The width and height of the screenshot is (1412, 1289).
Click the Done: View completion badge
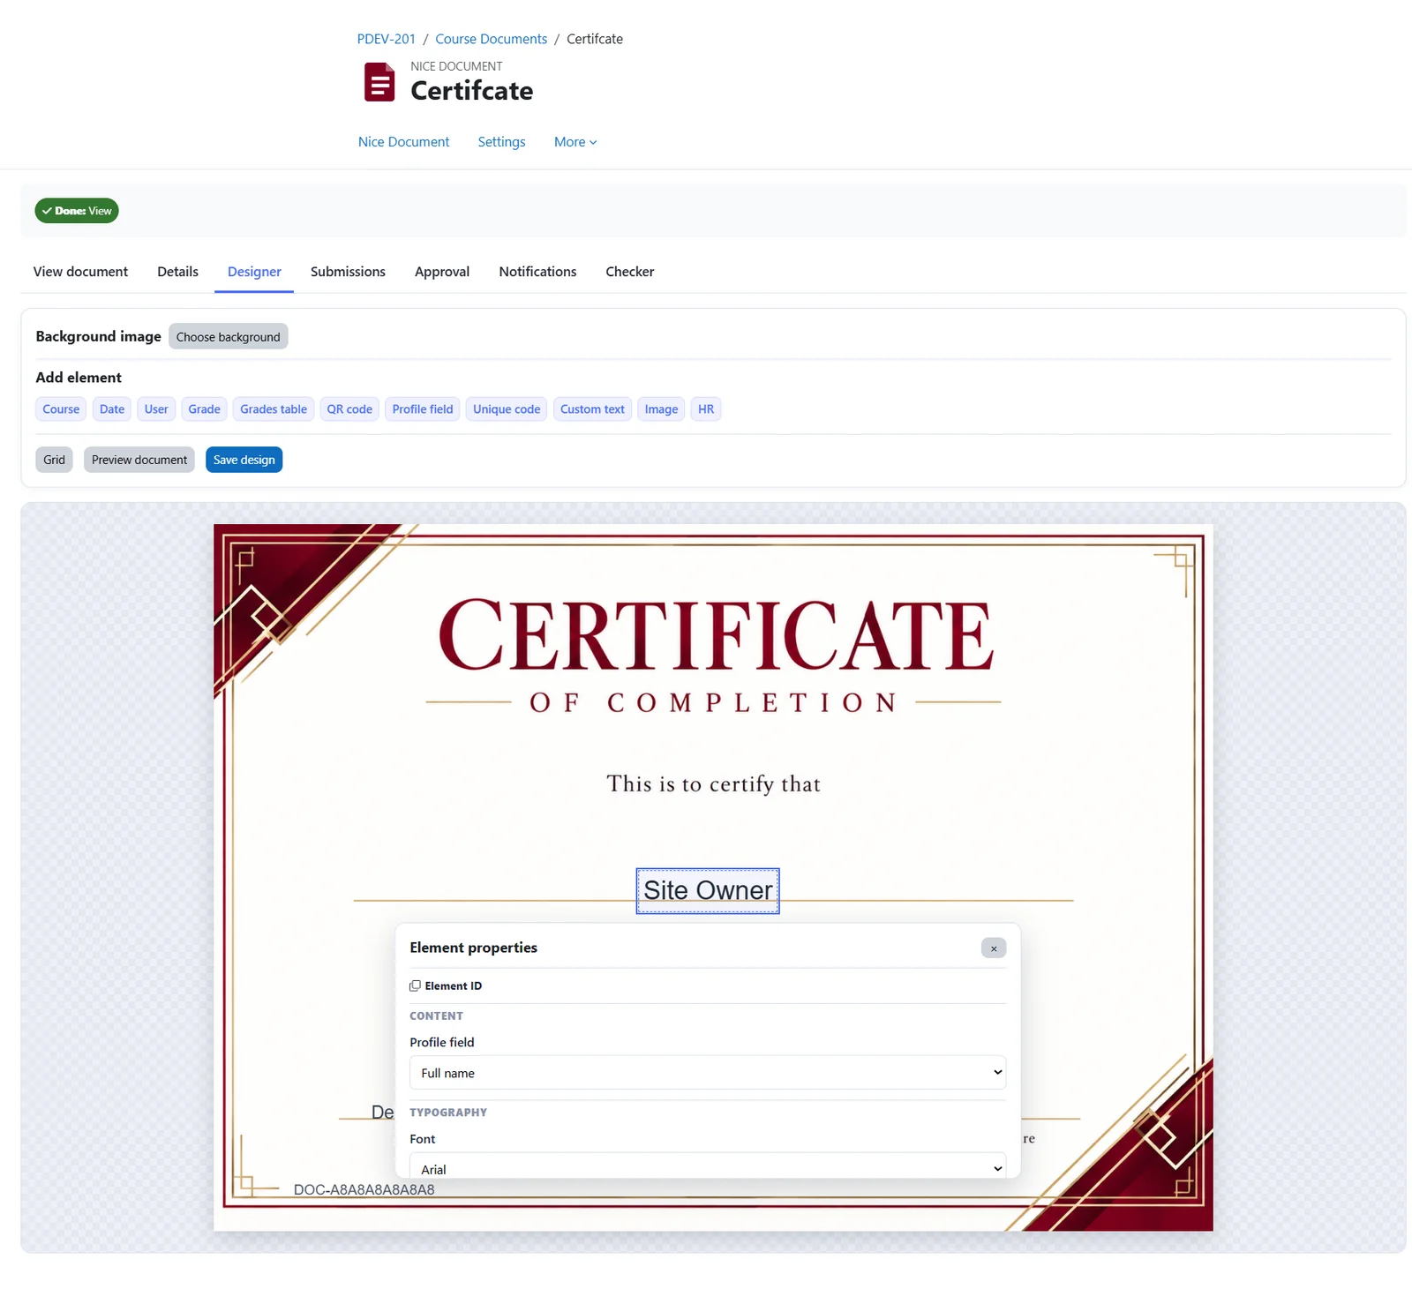click(x=77, y=211)
